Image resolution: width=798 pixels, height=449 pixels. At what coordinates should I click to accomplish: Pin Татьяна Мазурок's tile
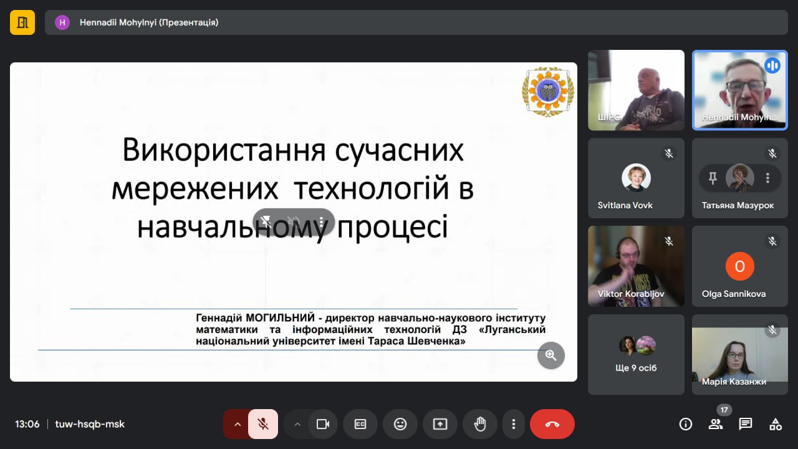(x=713, y=178)
